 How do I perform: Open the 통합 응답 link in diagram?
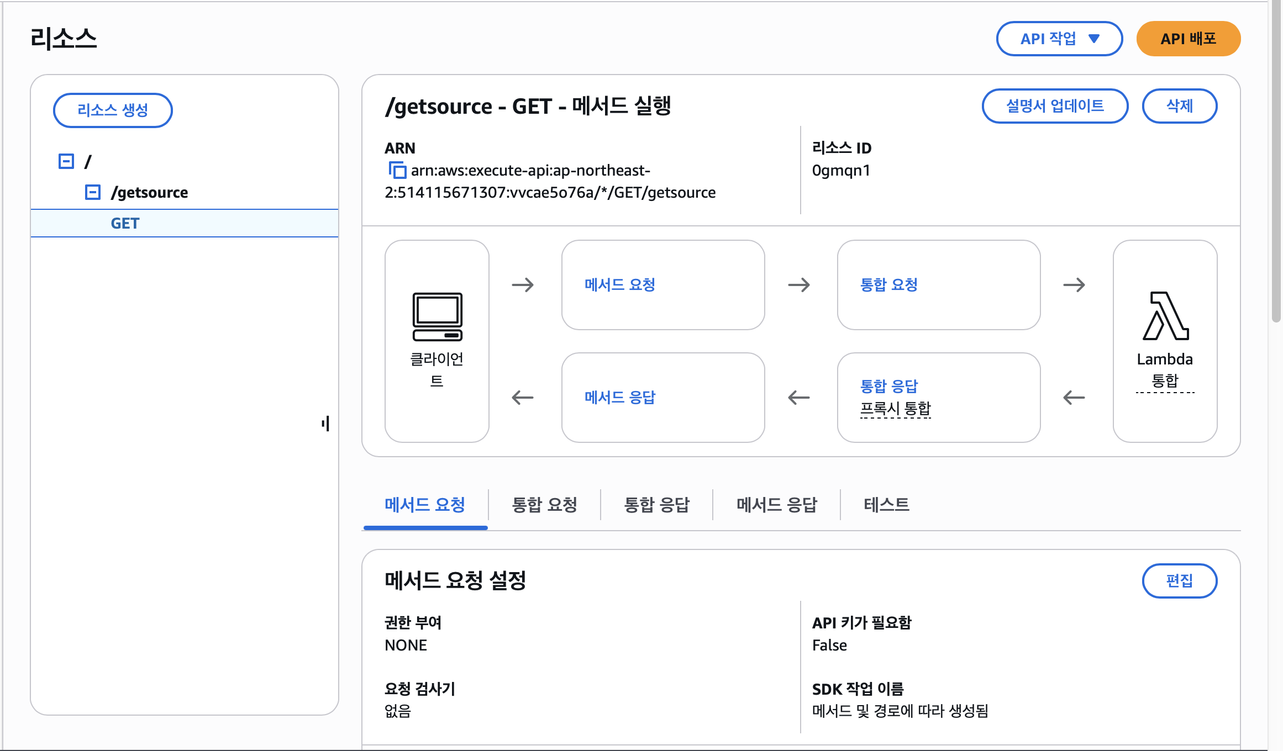(x=889, y=385)
